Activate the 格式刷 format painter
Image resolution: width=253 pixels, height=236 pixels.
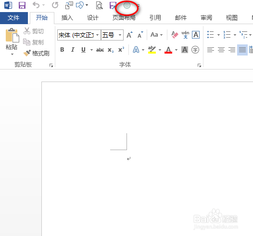[x=36, y=53]
